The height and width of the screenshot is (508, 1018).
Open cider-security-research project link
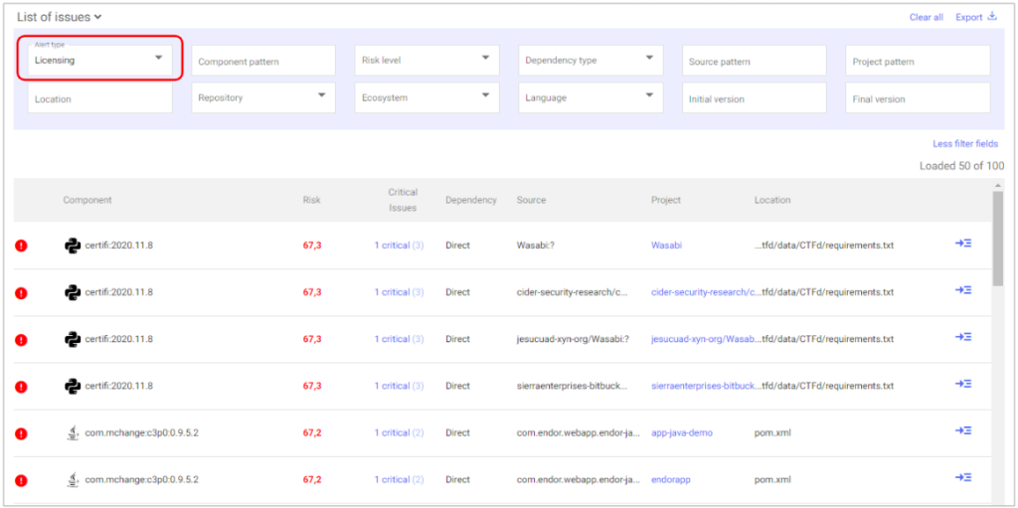(x=705, y=292)
